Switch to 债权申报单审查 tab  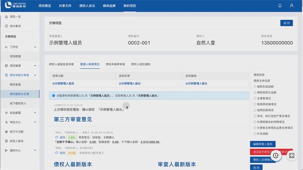click(115, 65)
